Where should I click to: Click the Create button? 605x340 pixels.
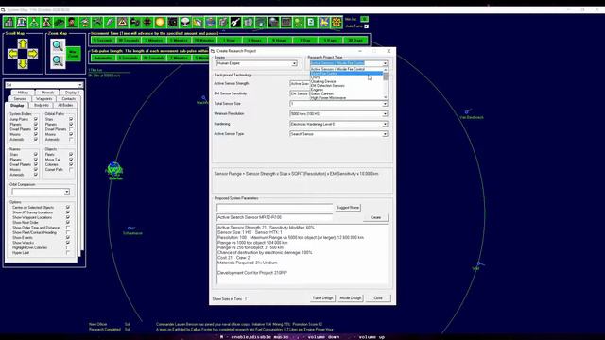376,217
